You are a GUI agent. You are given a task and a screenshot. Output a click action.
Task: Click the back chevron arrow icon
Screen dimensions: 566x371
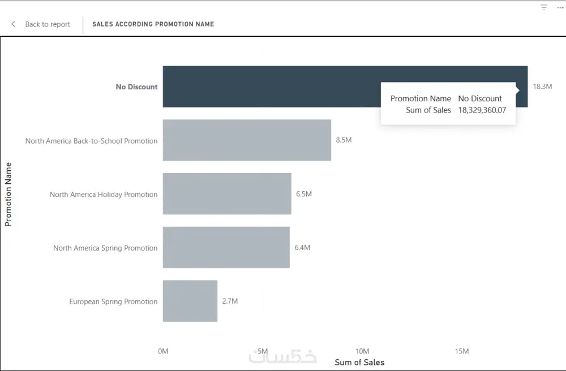tap(12, 24)
